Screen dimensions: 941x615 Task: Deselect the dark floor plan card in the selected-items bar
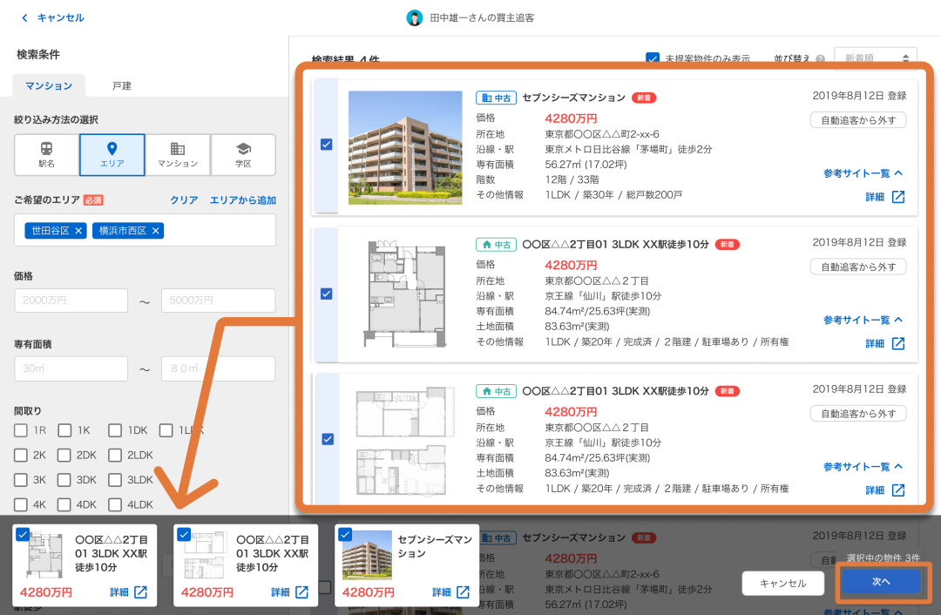tap(23, 534)
